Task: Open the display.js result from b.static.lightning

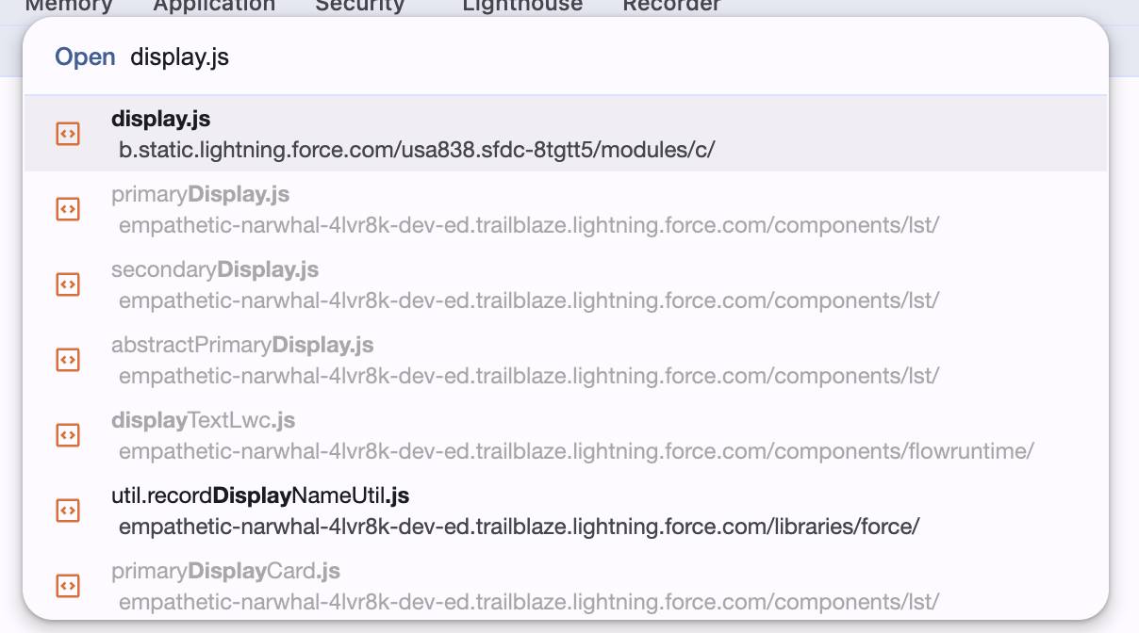Action: point(566,134)
